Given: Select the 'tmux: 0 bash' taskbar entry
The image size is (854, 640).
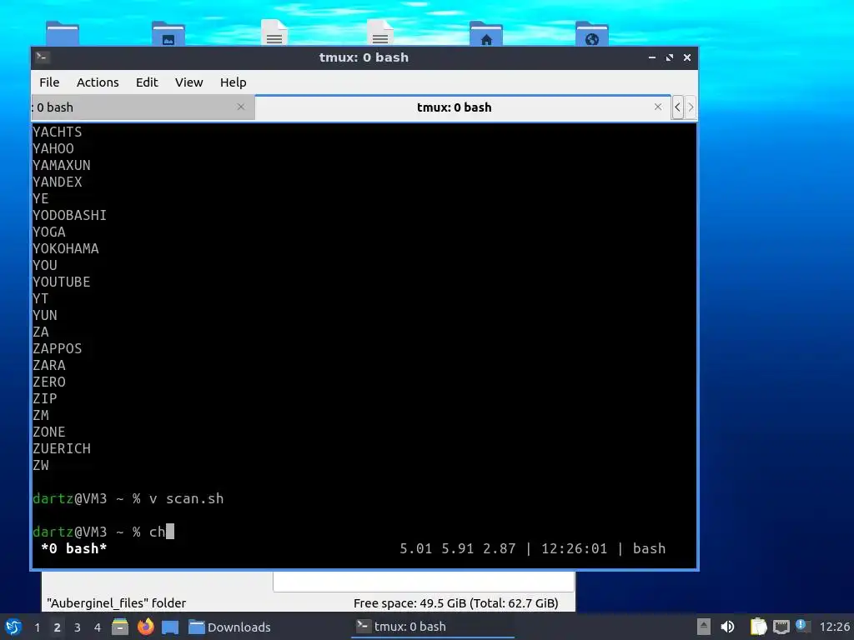Looking at the screenshot, I should click(x=433, y=627).
